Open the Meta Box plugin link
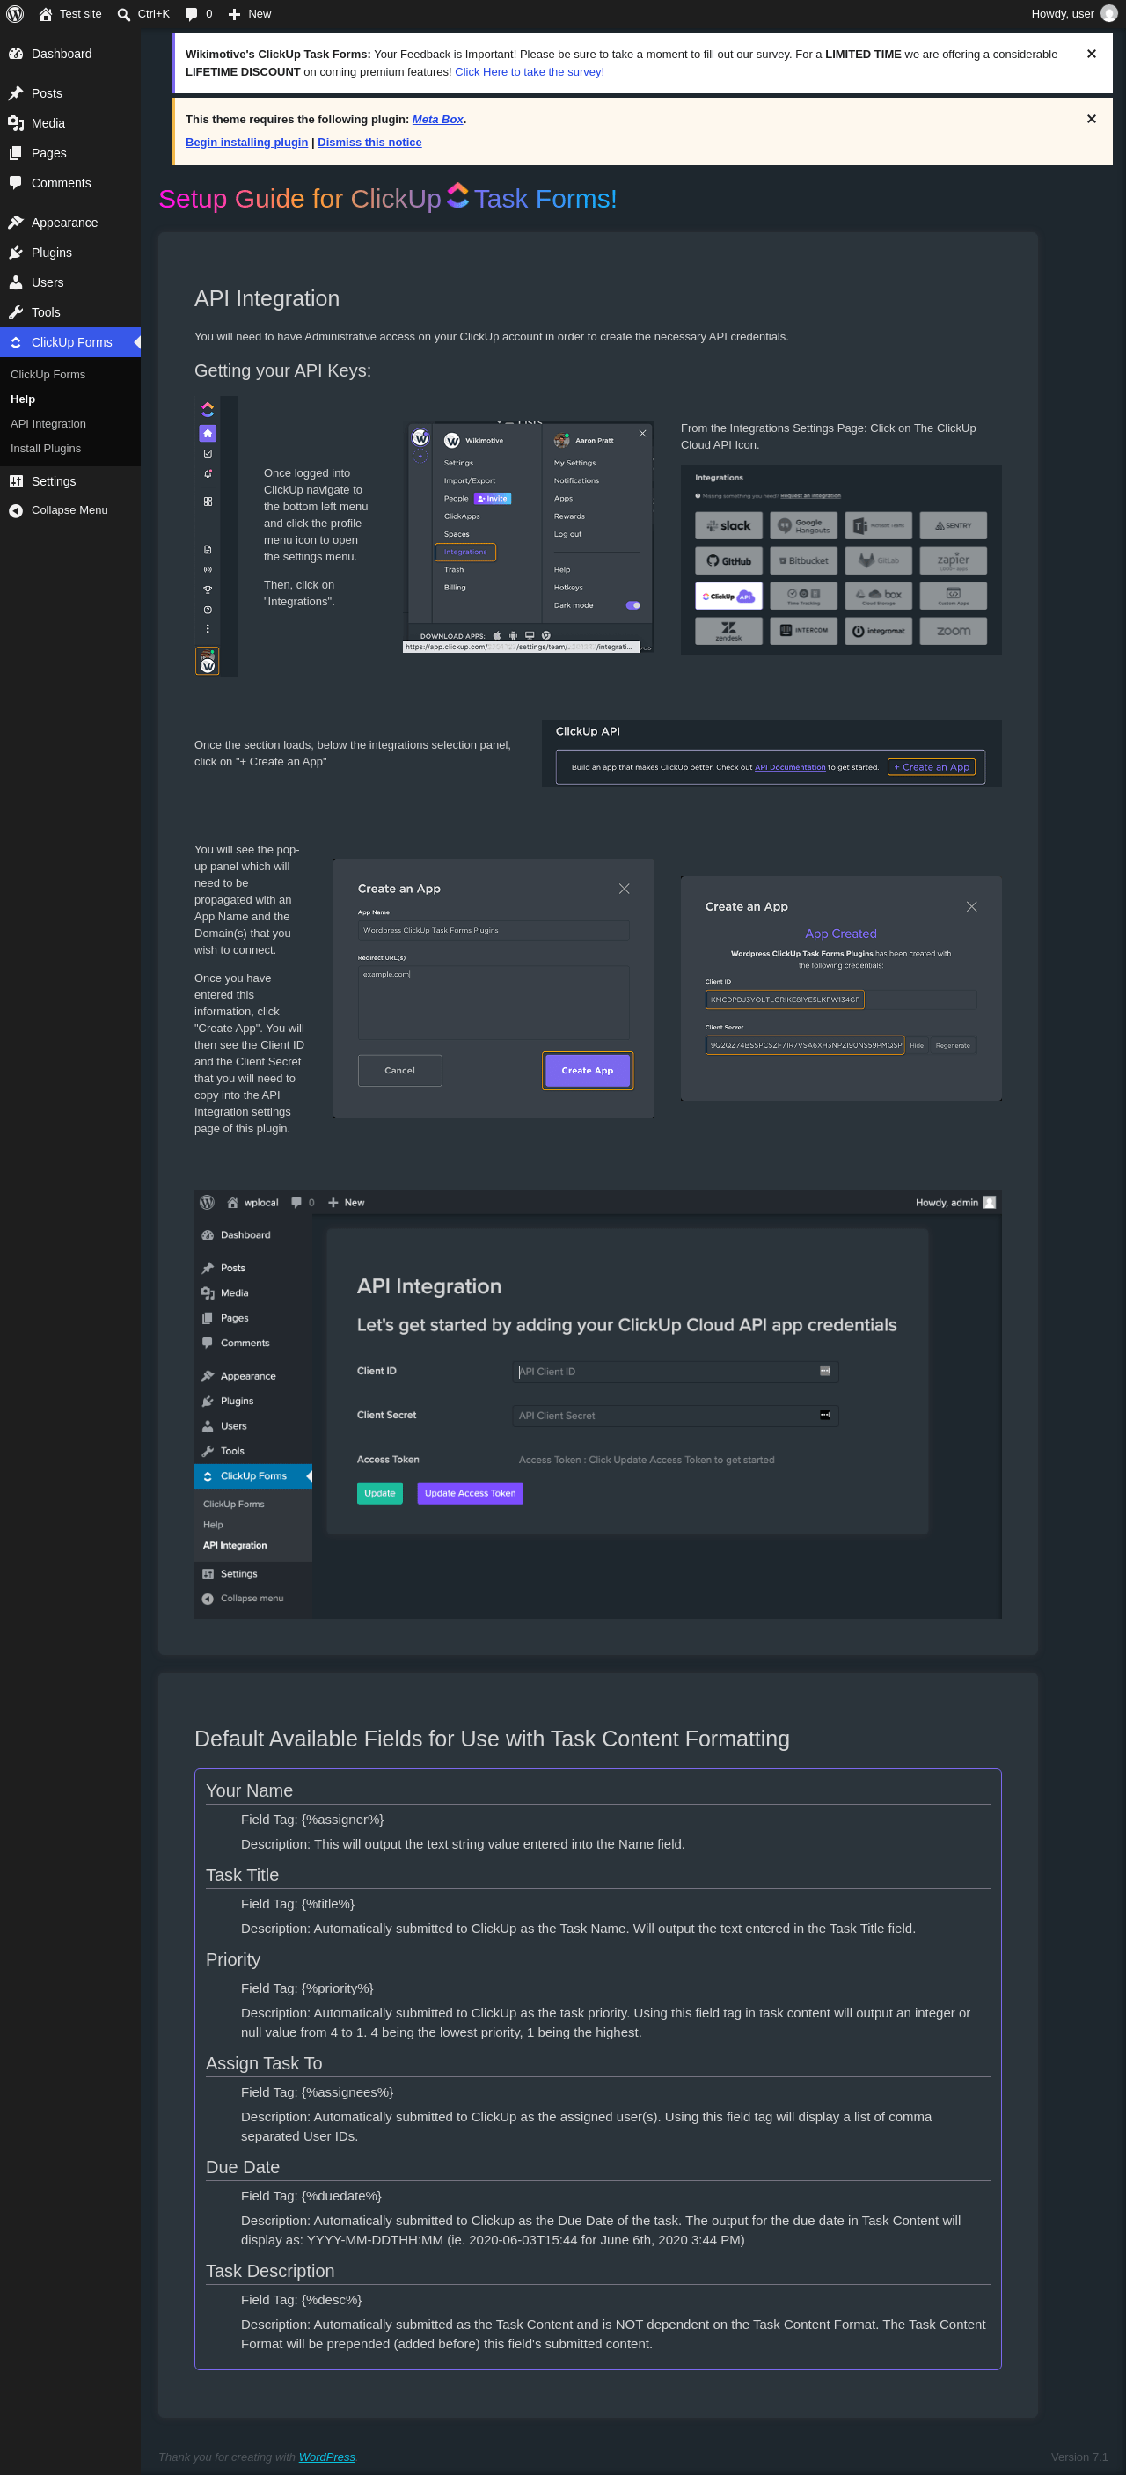Image resolution: width=1126 pixels, height=2475 pixels. [x=438, y=119]
